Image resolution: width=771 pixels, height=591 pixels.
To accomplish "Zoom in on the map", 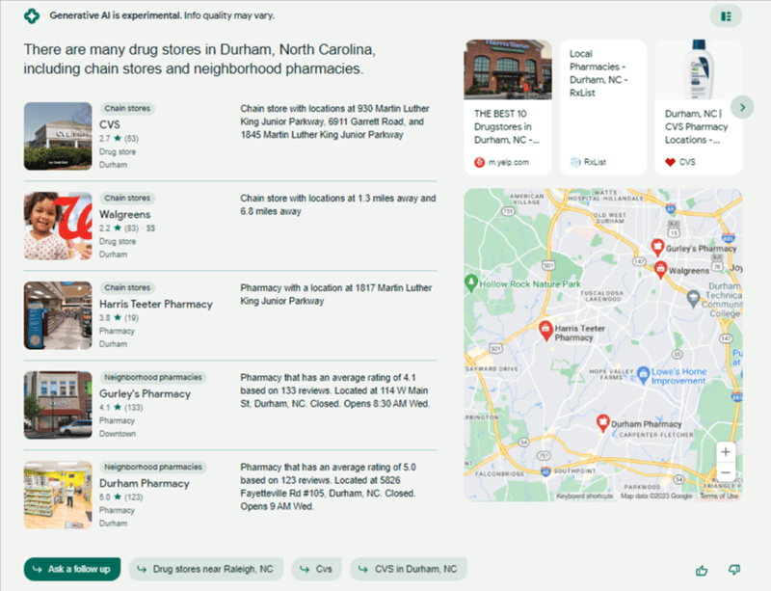I will [x=726, y=452].
